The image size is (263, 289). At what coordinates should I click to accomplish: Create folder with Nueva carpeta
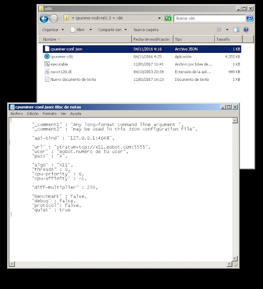tap(146, 30)
